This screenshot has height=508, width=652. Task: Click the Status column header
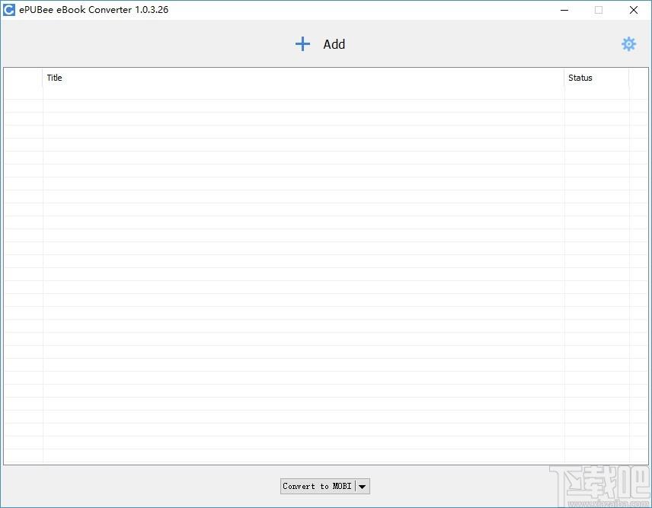pyautogui.click(x=596, y=78)
